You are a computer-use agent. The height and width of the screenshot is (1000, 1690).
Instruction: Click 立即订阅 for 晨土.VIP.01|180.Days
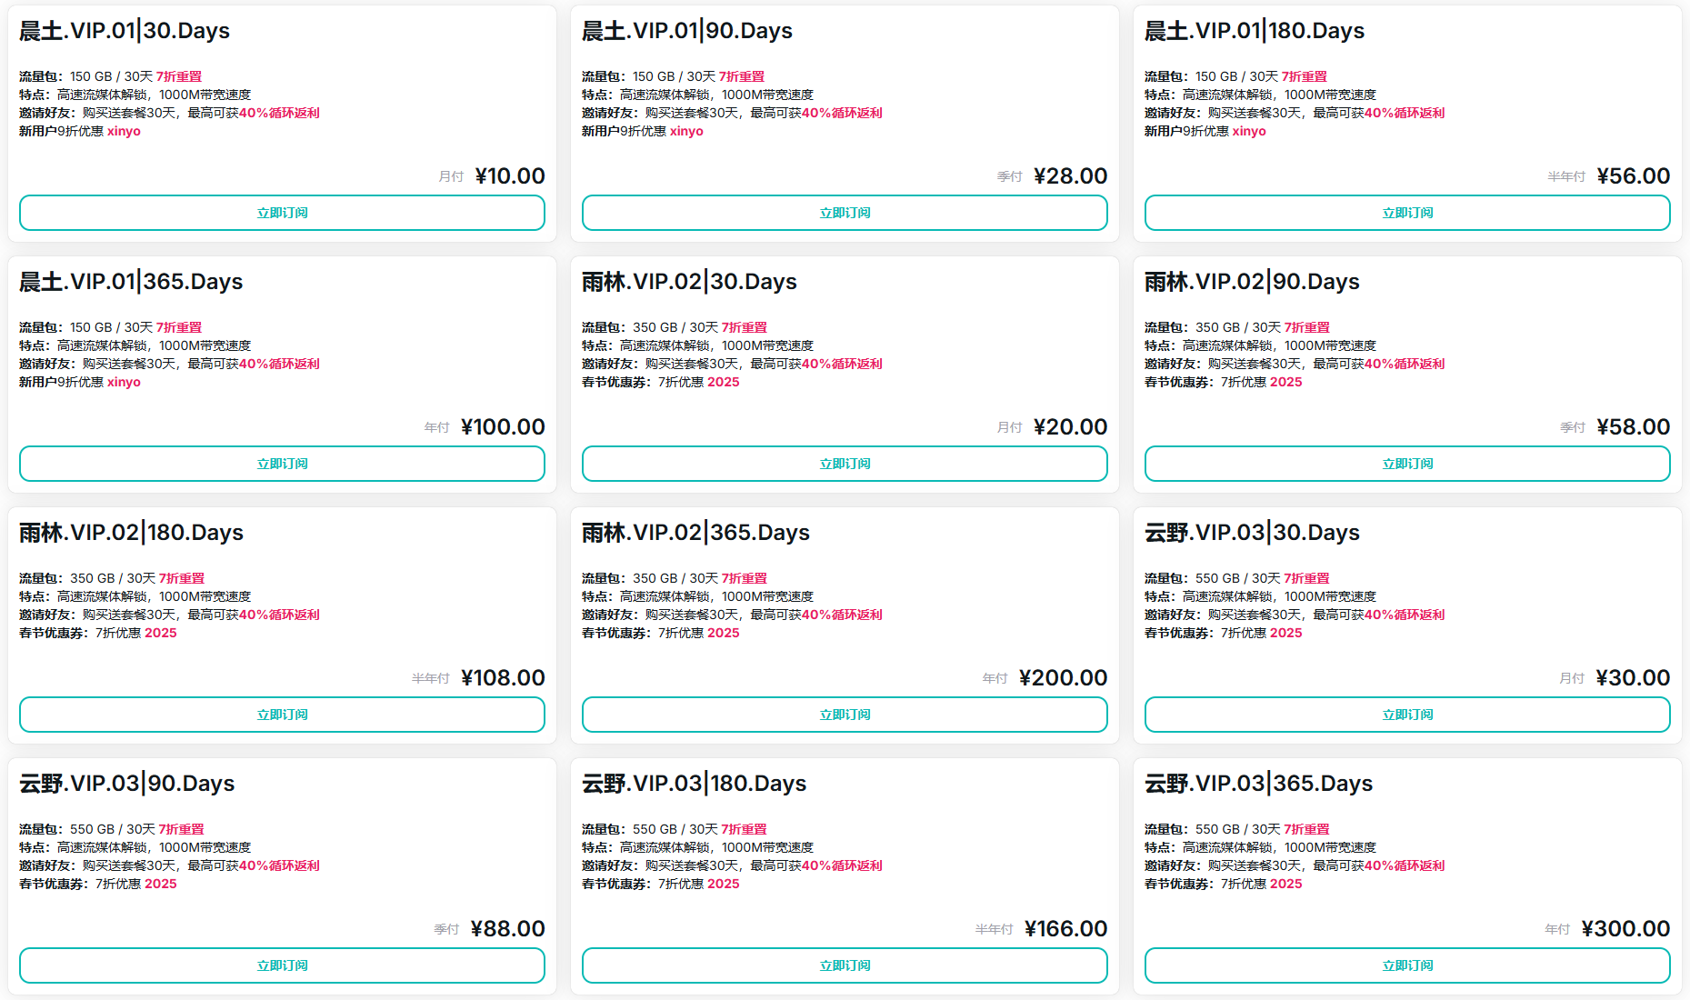point(1407,213)
